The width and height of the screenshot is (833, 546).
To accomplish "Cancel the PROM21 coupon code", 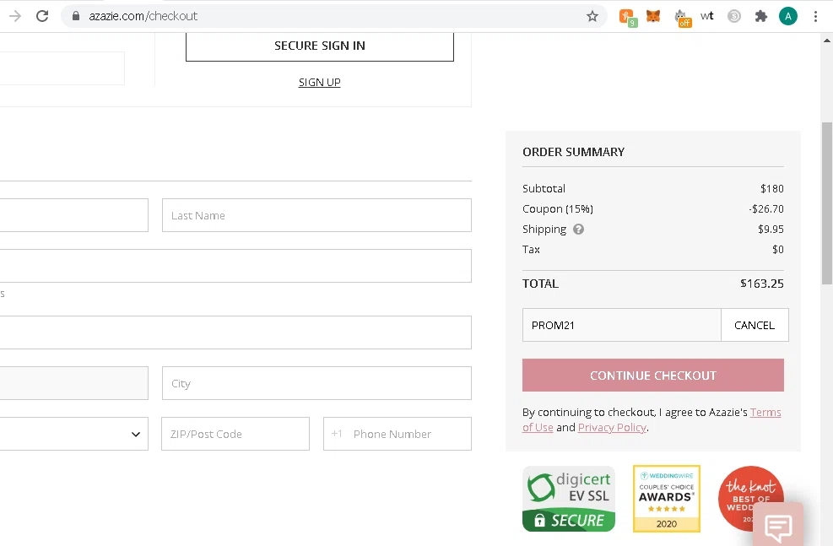I will pyautogui.click(x=754, y=325).
